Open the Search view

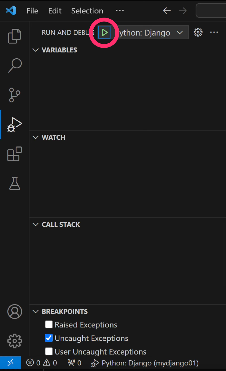click(15, 66)
